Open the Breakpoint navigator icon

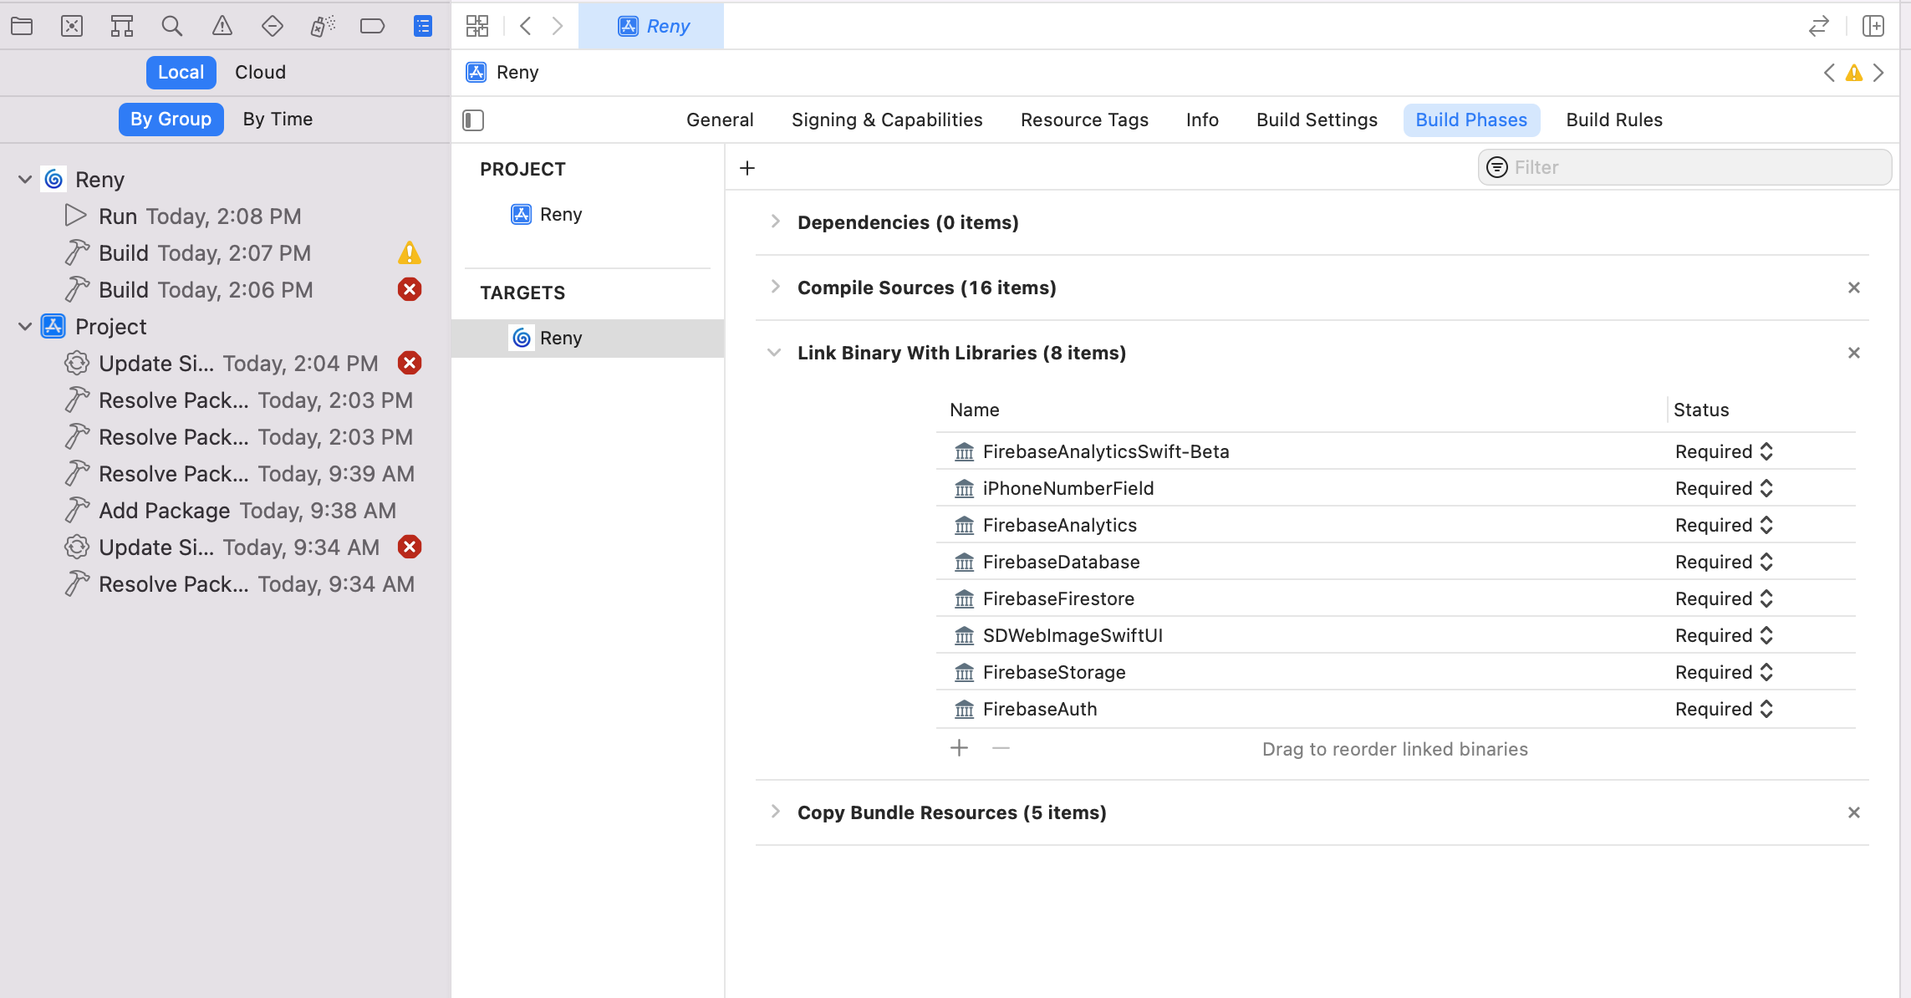pos(372,26)
